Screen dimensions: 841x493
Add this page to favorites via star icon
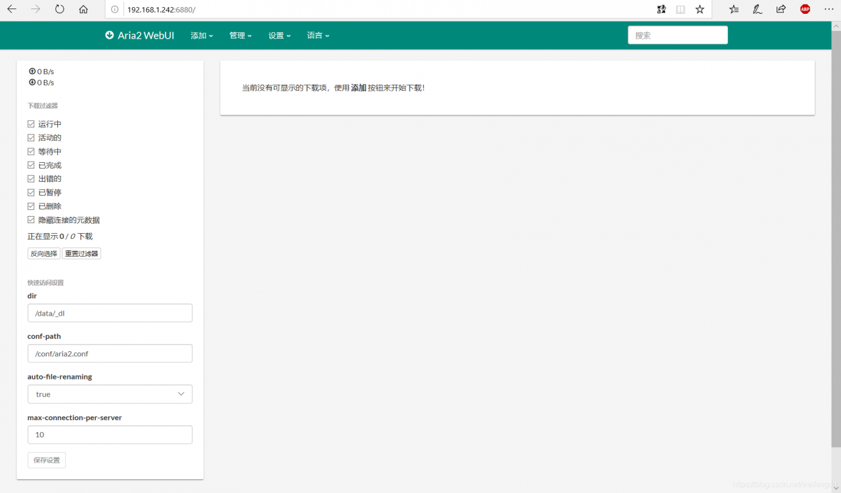pos(700,10)
